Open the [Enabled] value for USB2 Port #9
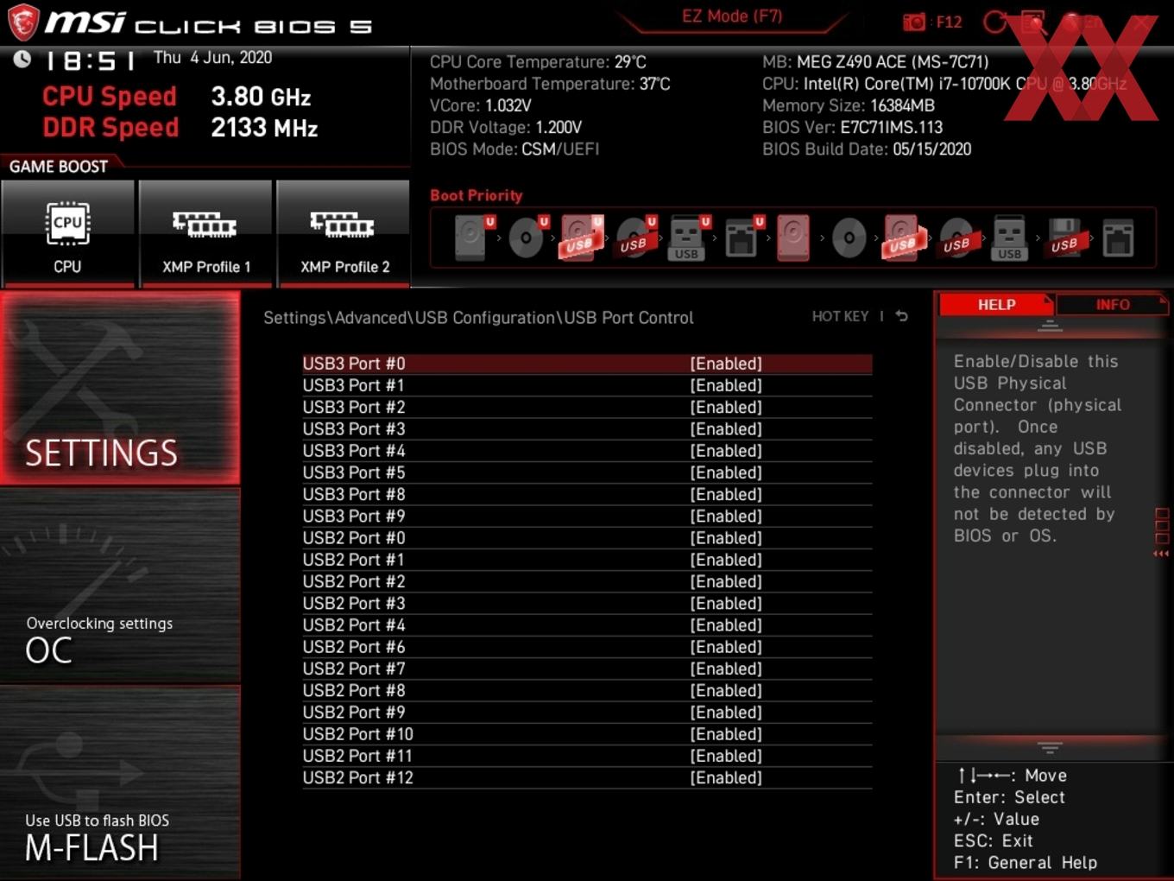Screen dimensions: 1174x881 coord(726,713)
